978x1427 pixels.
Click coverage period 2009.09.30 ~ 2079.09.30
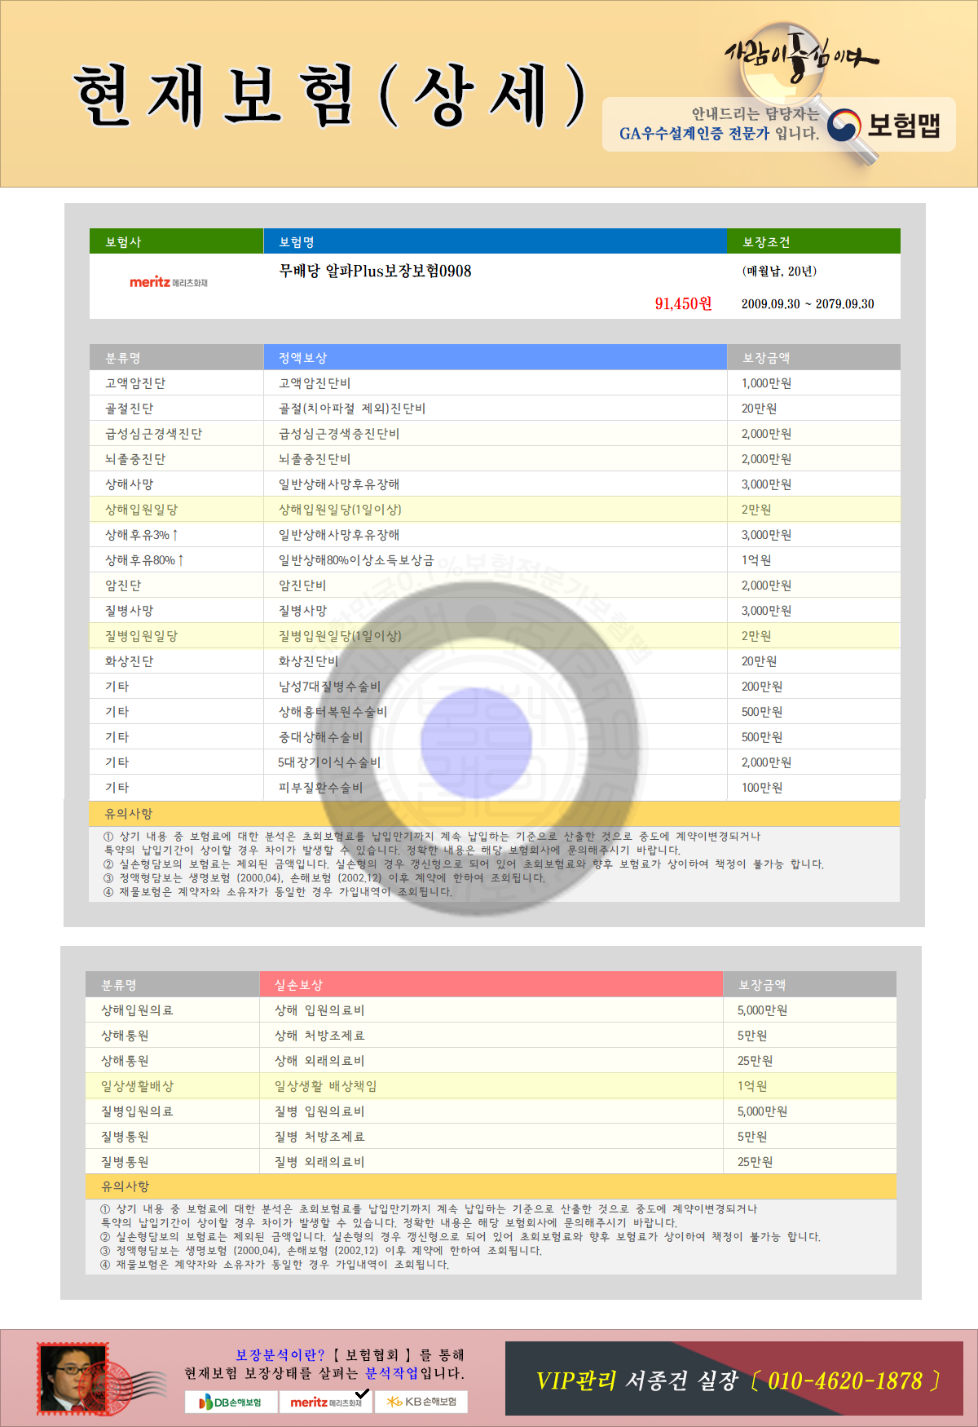click(x=808, y=303)
